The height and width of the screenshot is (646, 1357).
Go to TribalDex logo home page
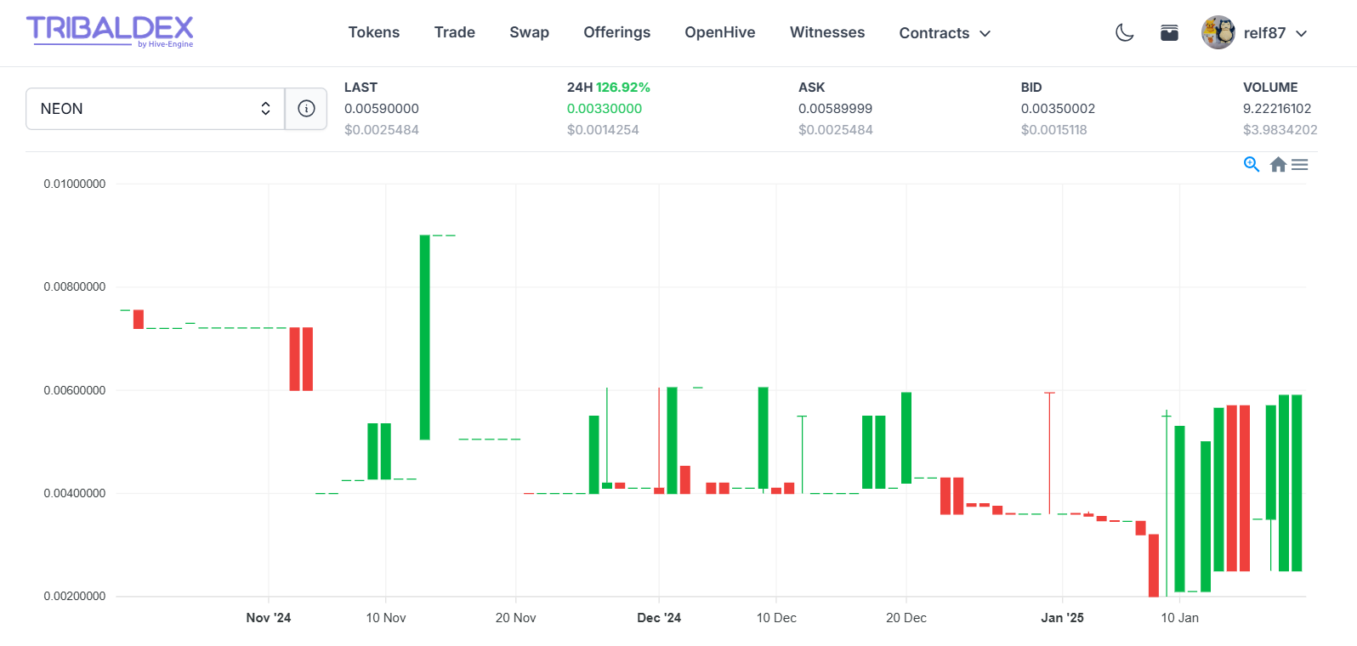pos(110,32)
